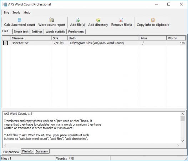Click the vertical scrollbar thumb in the preview
This screenshot has height=161, width=188.
[183, 118]
